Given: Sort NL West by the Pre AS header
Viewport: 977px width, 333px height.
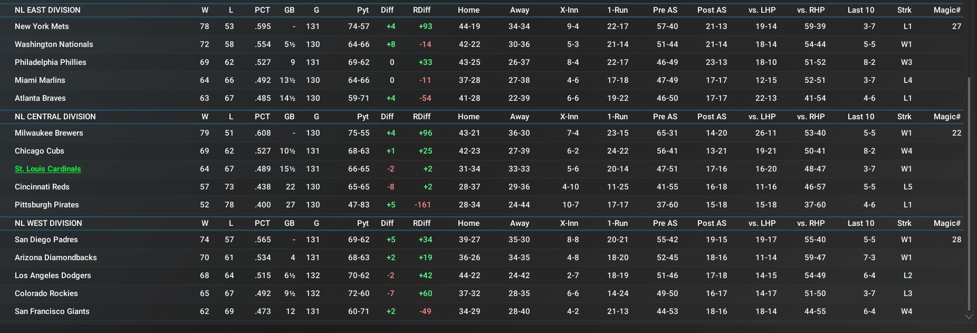Looking at the screenshot, I should [665, 223].
